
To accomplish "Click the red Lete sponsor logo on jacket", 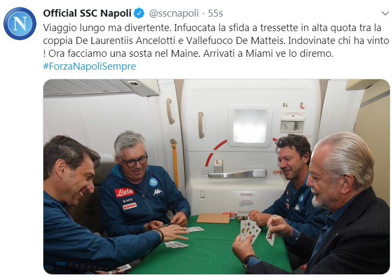I will click(x=124, y=192).
